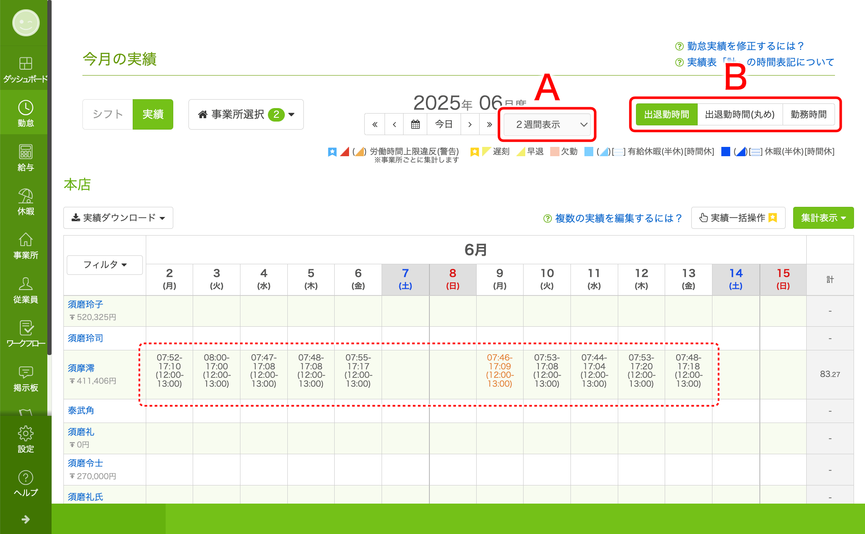
Task: Open the 事業所選択 dropdown
Action: (246, 114)
